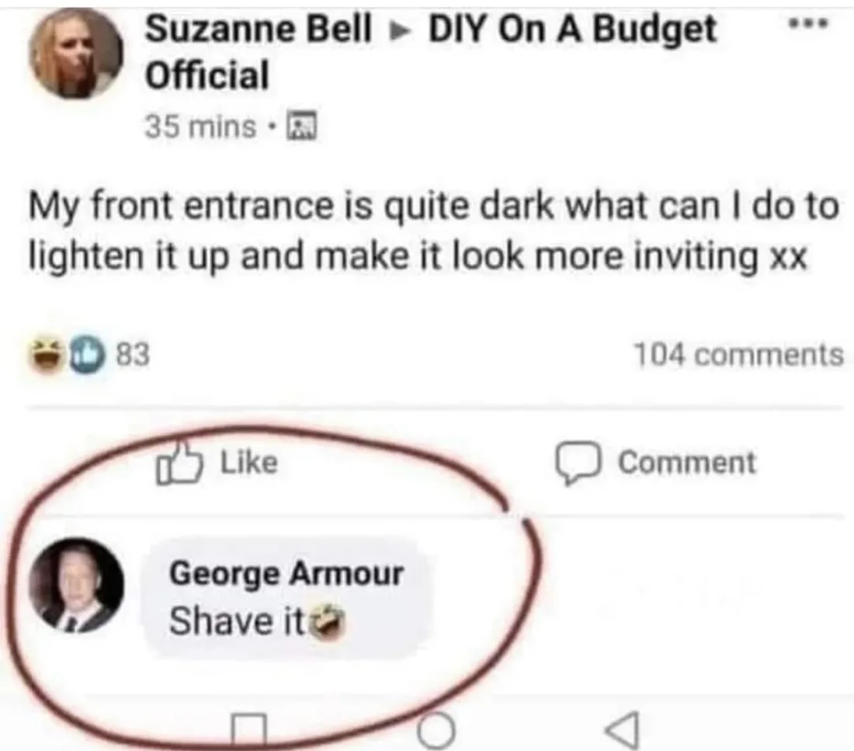Click the Like button label
Image resolution: width=854 pixels, height=751 pixels.
tap(249, 462)
